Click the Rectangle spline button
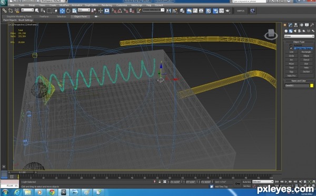 tap(306, 52)
